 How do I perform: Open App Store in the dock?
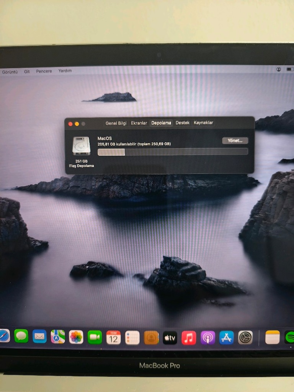(x=227, y=337)
